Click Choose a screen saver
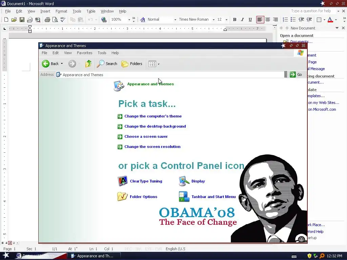Viewport: 347px width, 260px height. (x=146, y=136)
